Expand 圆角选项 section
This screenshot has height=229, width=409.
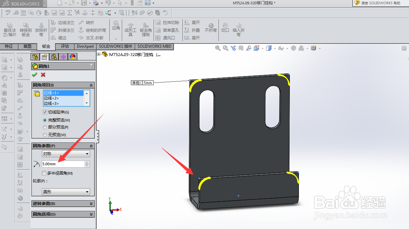[x=91, y=214]
